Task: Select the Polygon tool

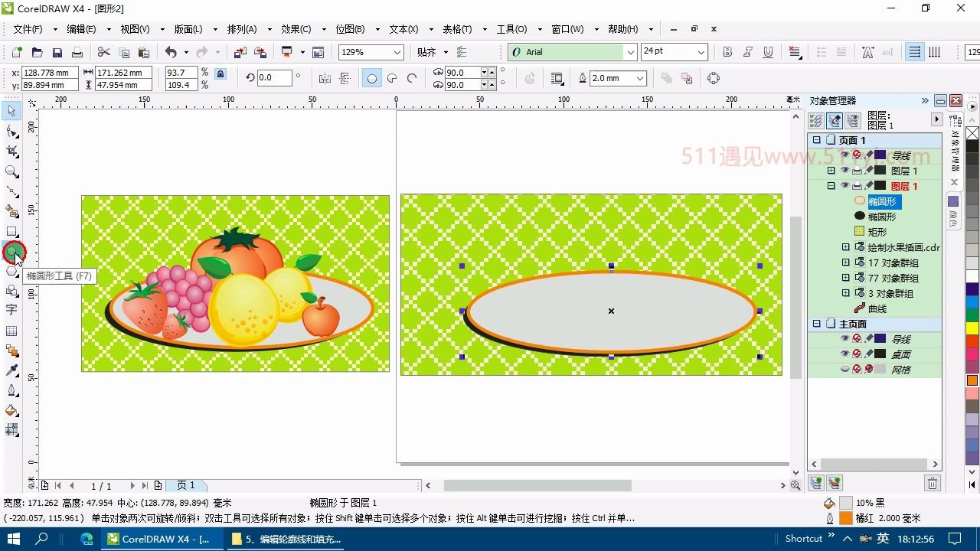Action: (x=11, y=271)
